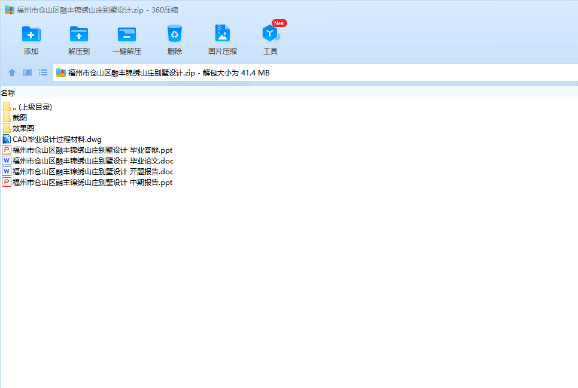The width and height of the screenshot is (578, 388).
Task: Select the 效果图 folder
Action: pyautogui.click(x=19, y=128)
